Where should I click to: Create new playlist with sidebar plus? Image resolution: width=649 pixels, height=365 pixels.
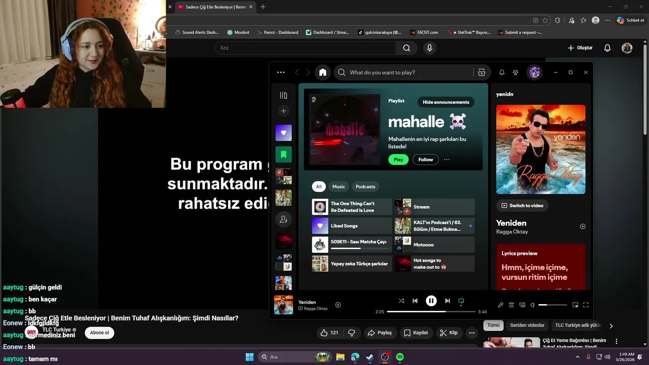pos(283,111)
